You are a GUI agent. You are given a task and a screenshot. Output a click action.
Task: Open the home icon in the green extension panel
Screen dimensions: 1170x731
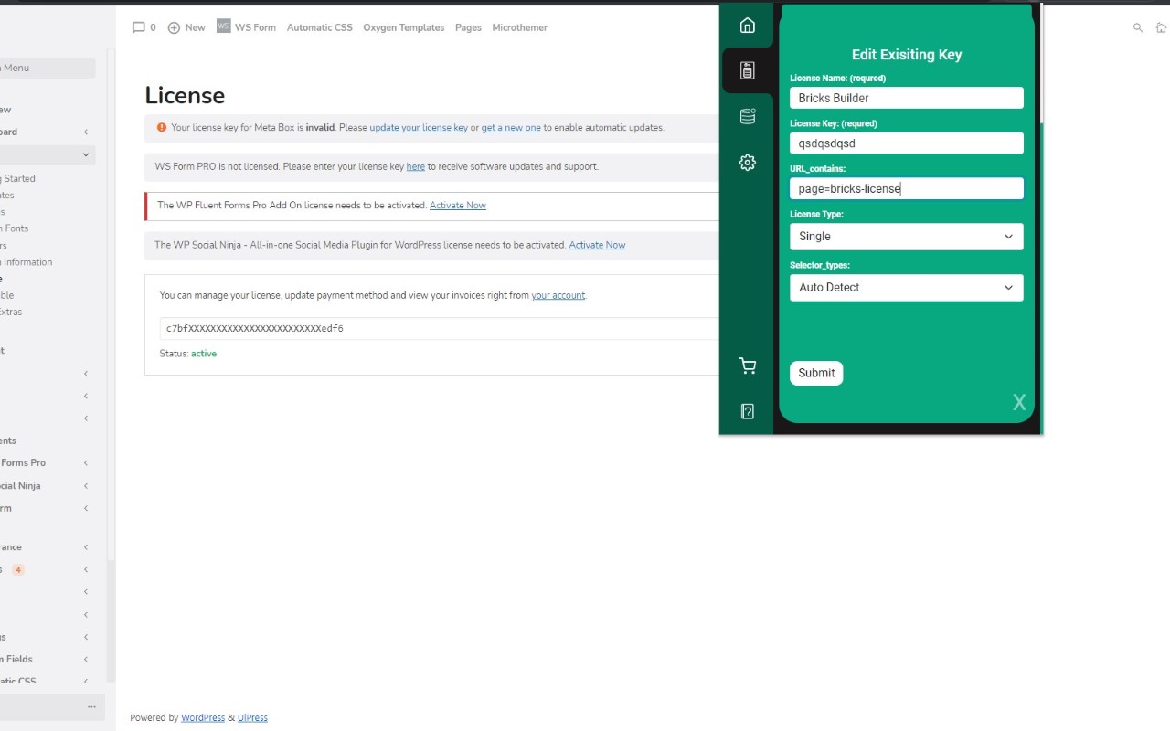click(748, 26)
